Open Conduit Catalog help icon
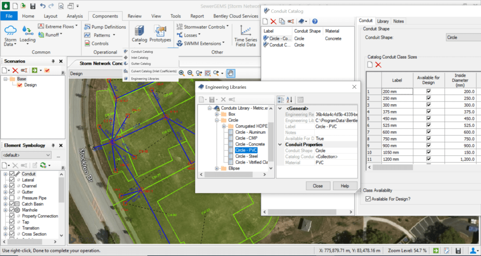Image resolution: width=481 pixels, height=256 pixels. coord(315,22)
